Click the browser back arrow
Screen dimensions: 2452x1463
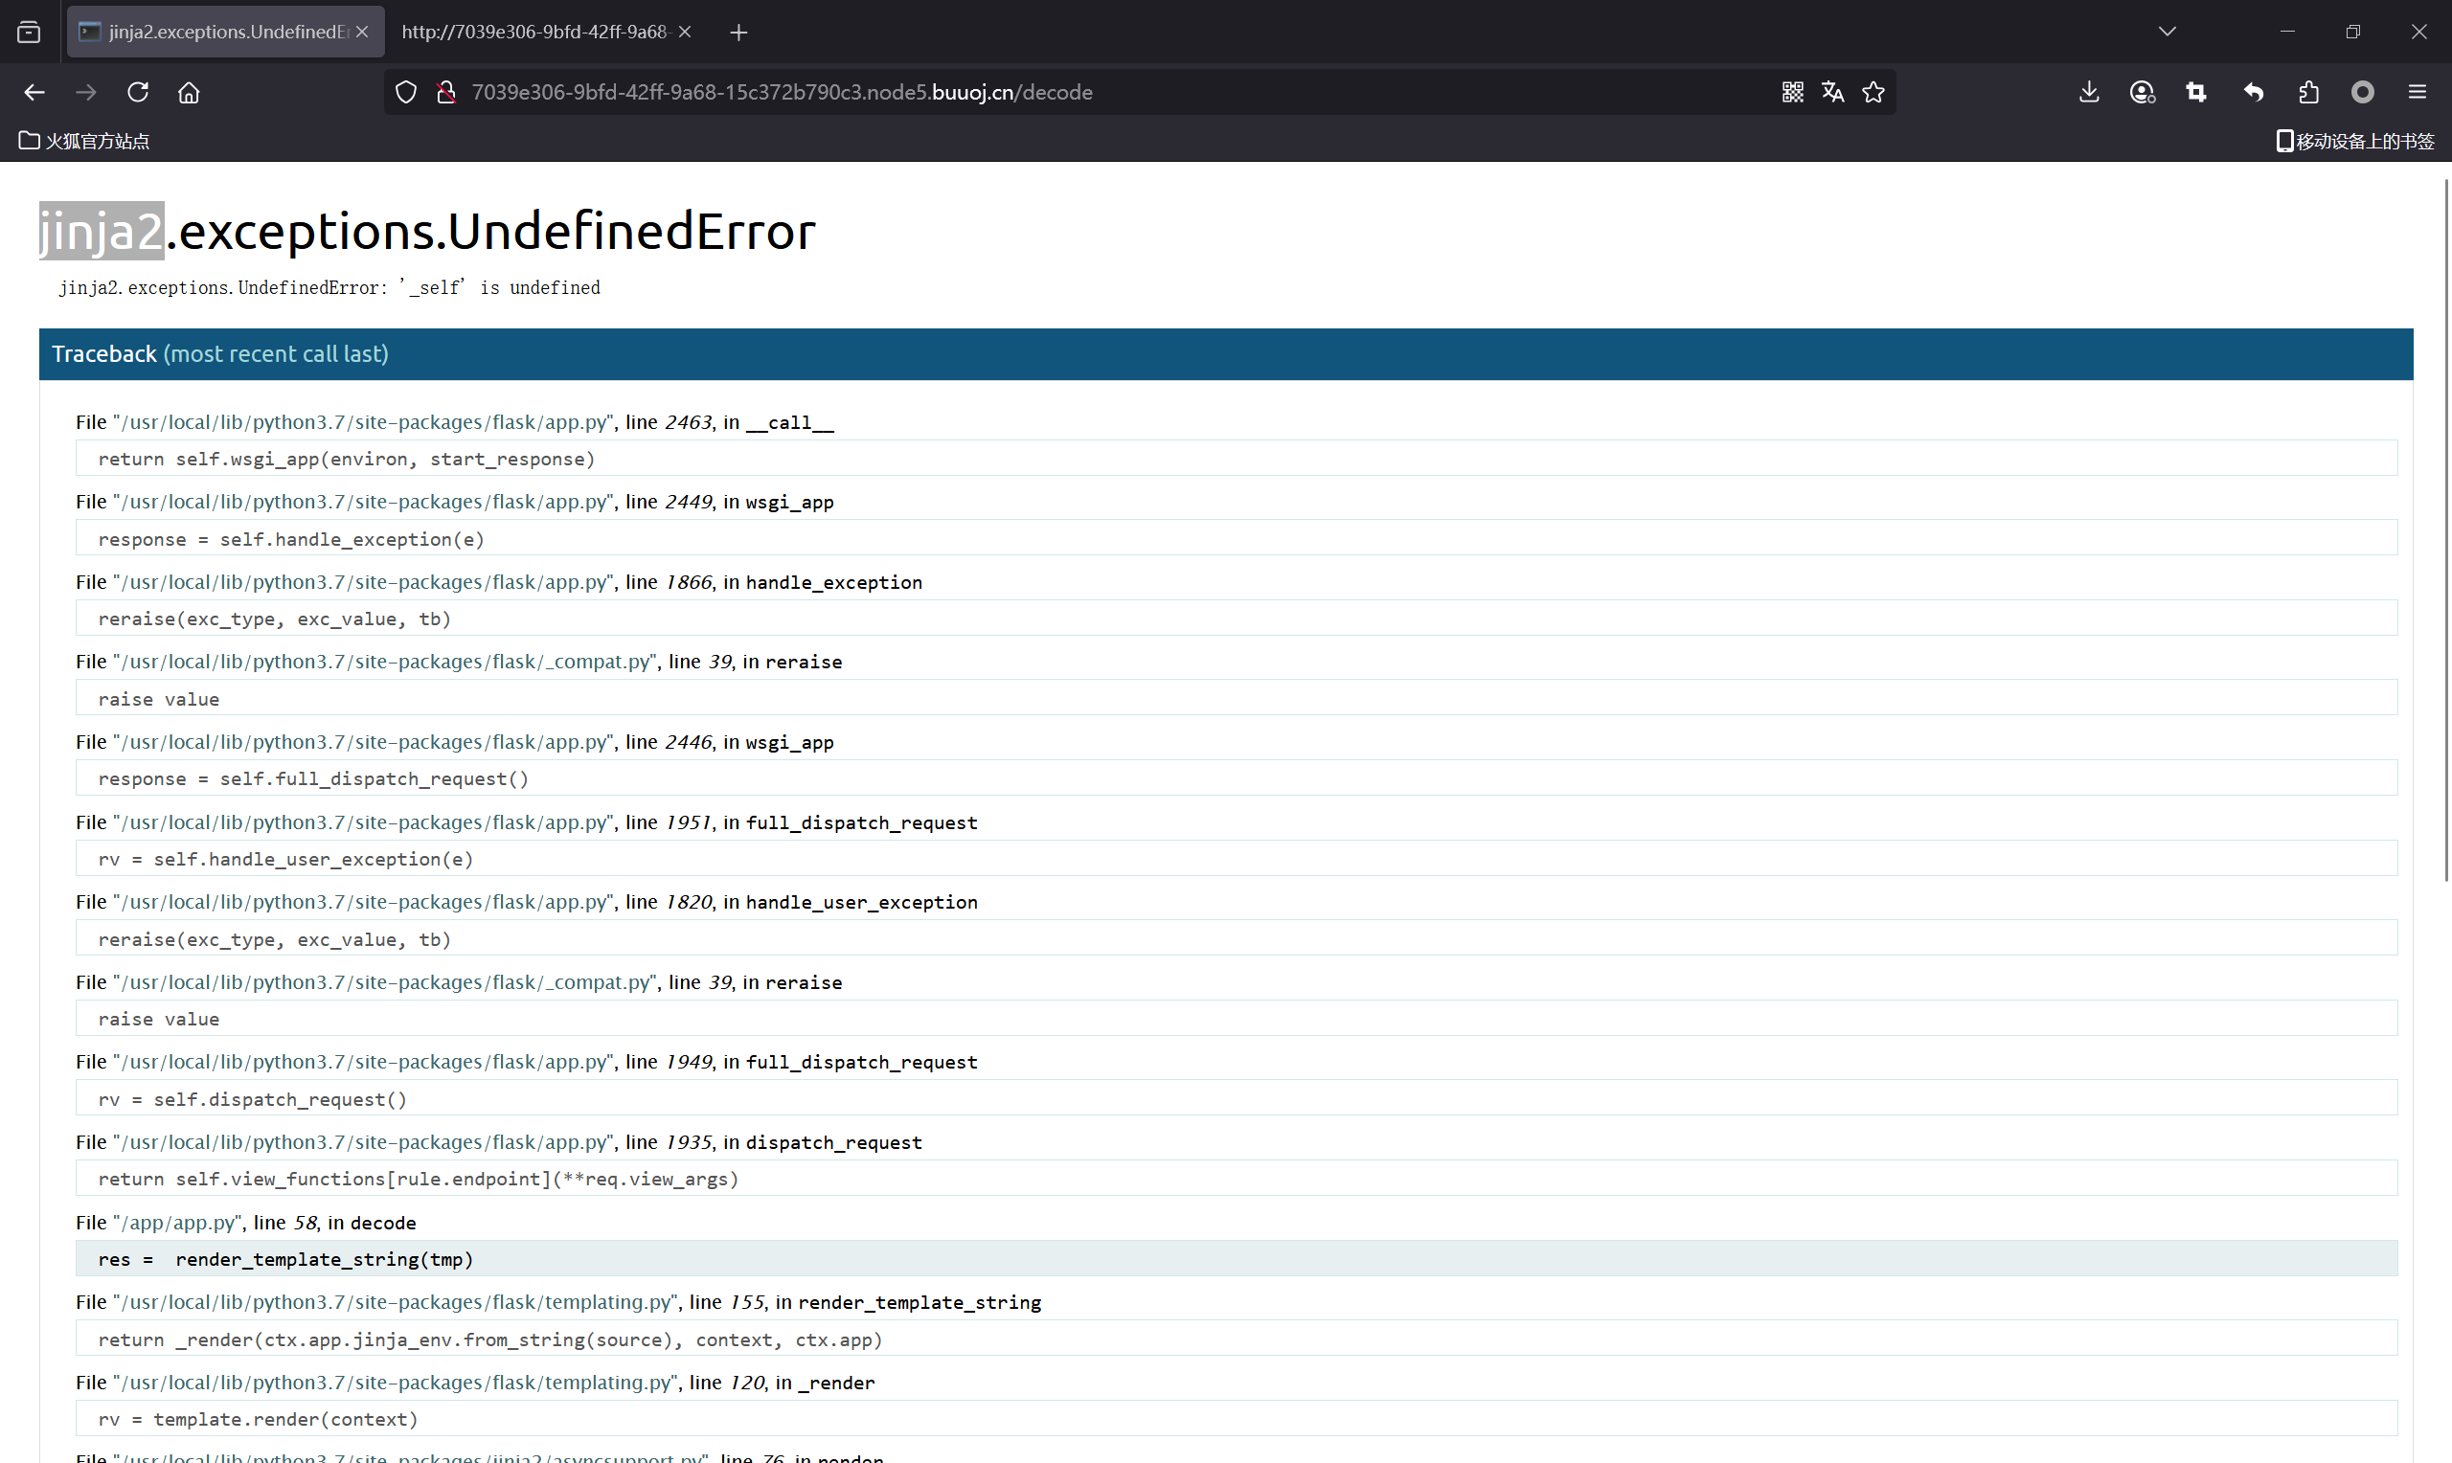tap(34, 92)
